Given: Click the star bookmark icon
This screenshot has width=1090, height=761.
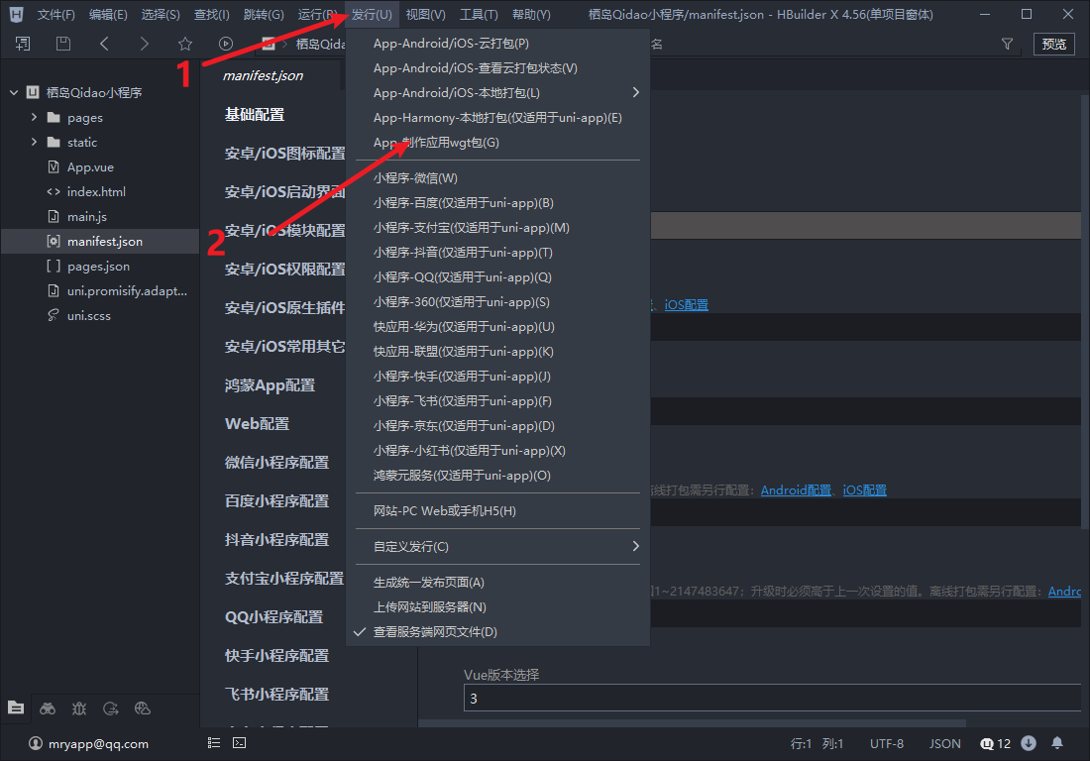Looking at the screenshot, I should (185, 44).
